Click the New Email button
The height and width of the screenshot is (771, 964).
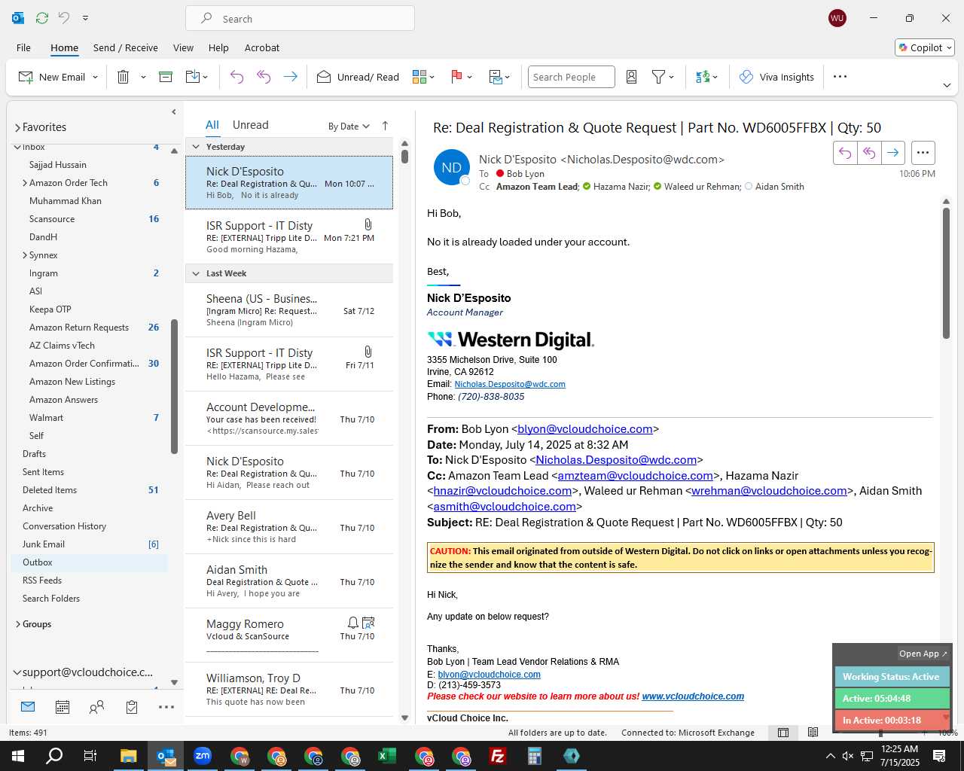point(51,77)
